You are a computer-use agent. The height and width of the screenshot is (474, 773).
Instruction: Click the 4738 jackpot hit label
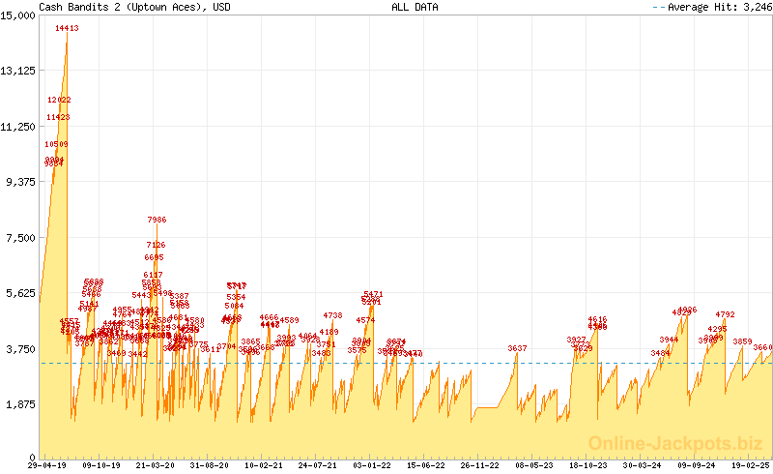(x=332, y=315)
